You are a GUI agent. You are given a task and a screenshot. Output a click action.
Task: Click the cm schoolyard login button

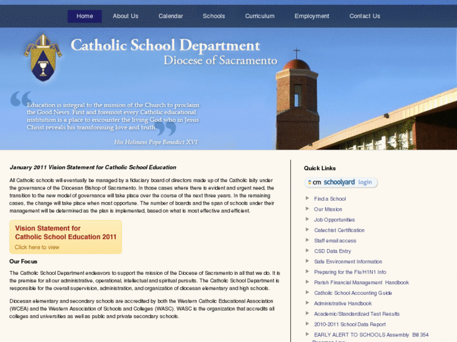tap(341, 182)
